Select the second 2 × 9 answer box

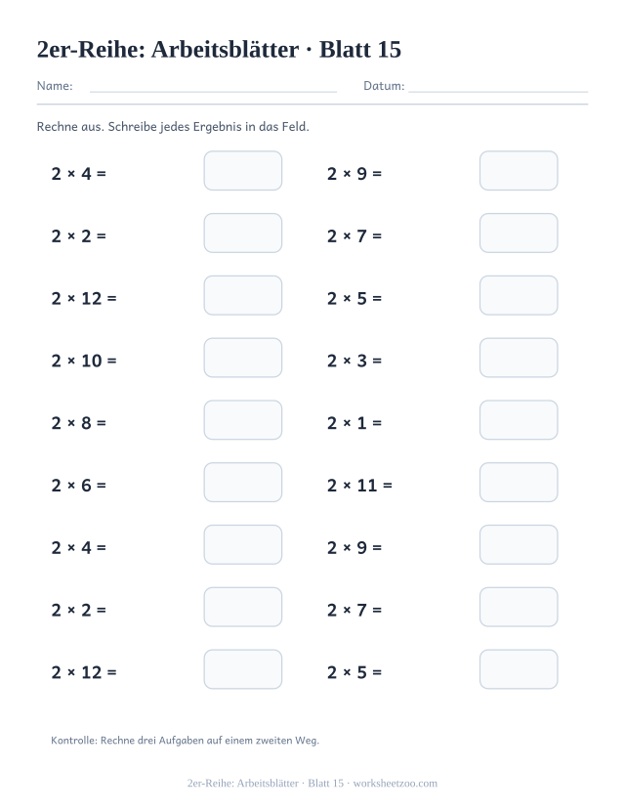tap(519, 544)
